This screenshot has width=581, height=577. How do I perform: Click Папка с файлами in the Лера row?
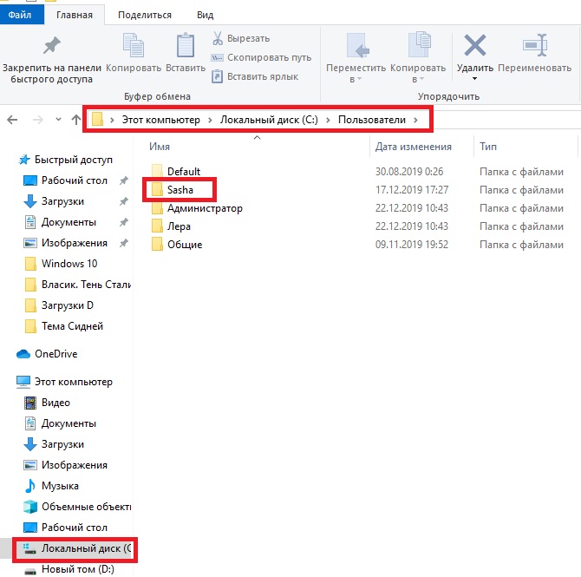521,226
